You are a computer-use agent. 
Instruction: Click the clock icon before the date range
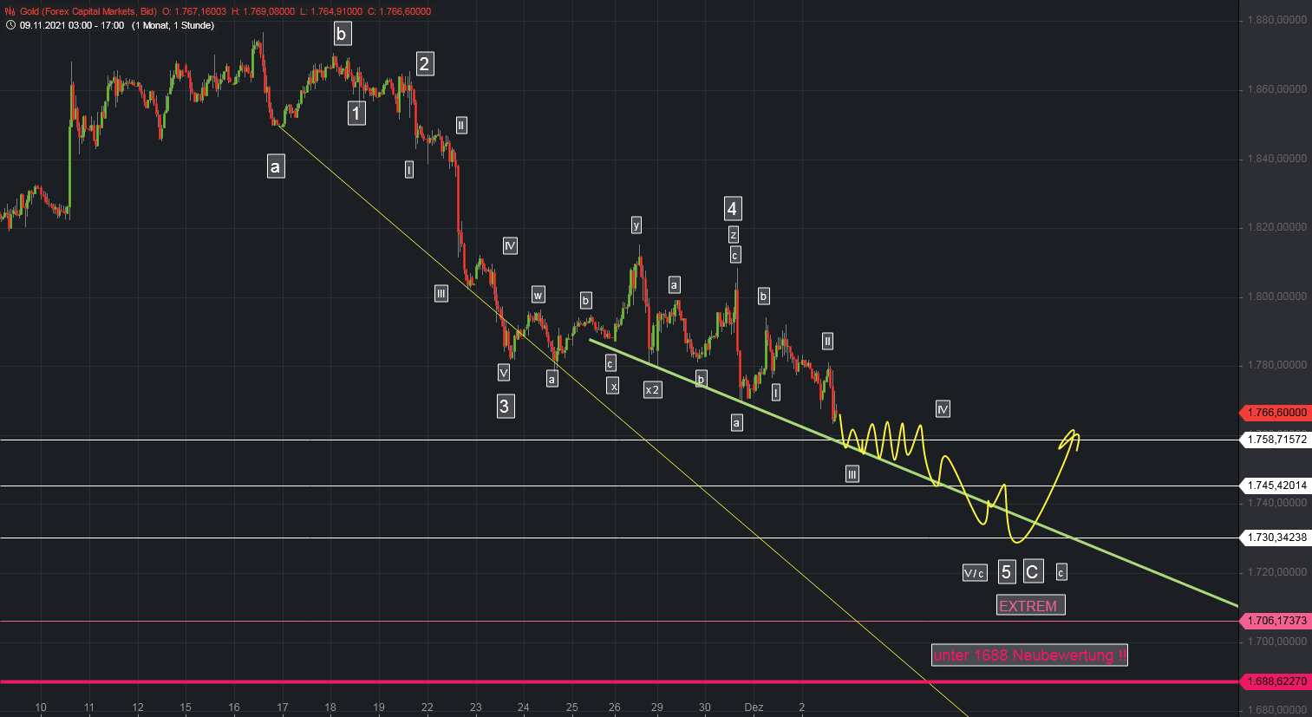(10, 25)
